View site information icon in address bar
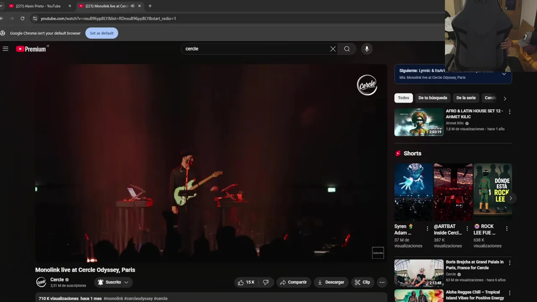Viewport: 537px width, 302px height. (35, 18)
